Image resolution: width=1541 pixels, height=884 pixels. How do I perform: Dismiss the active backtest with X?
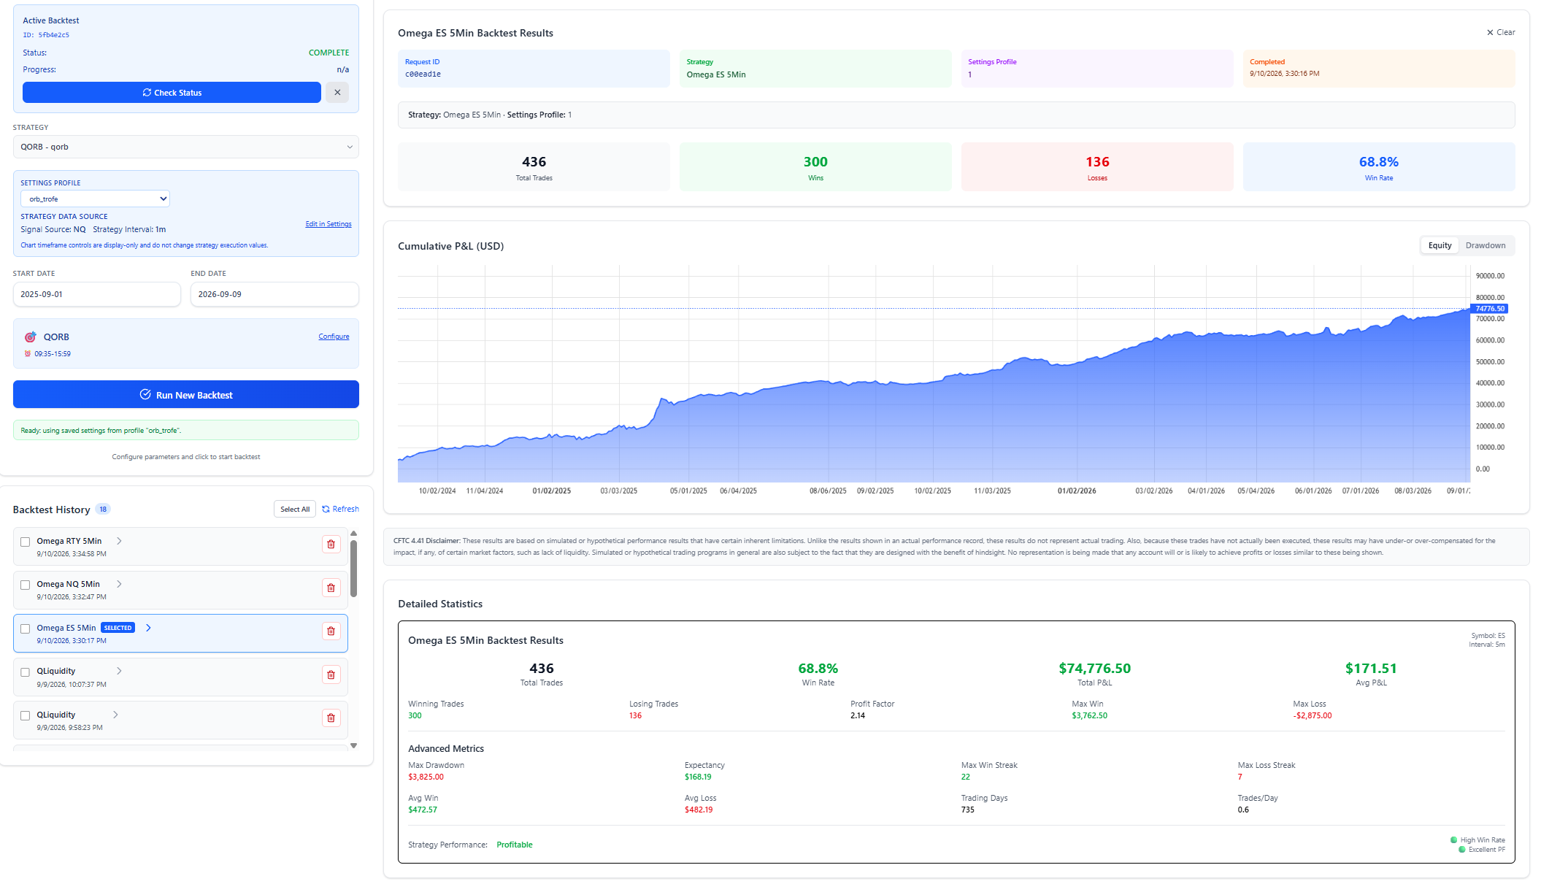337,93
